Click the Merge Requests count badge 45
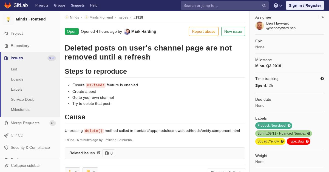The height and width of the screenshot is (172, 329). pyautogui.click(x=53, y=123)
